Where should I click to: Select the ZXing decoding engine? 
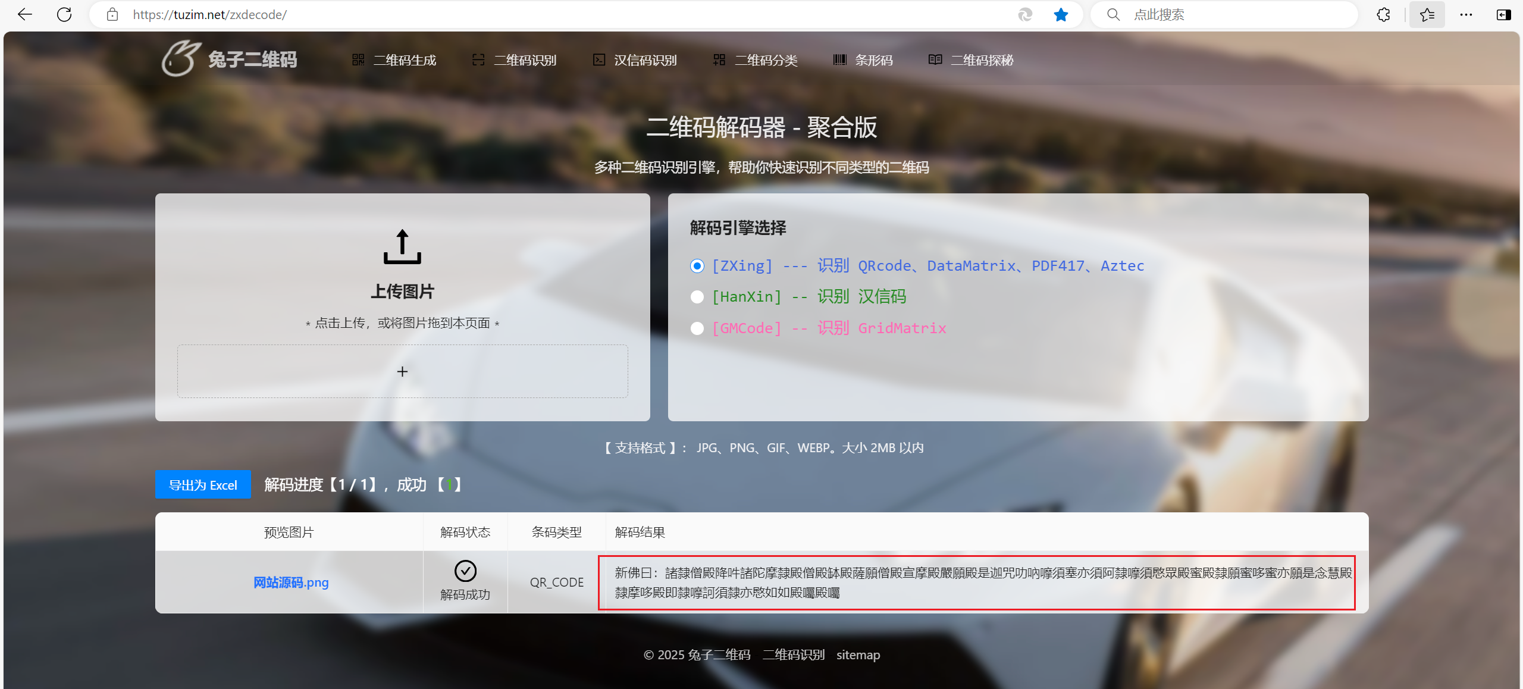(x=697, y=266)
